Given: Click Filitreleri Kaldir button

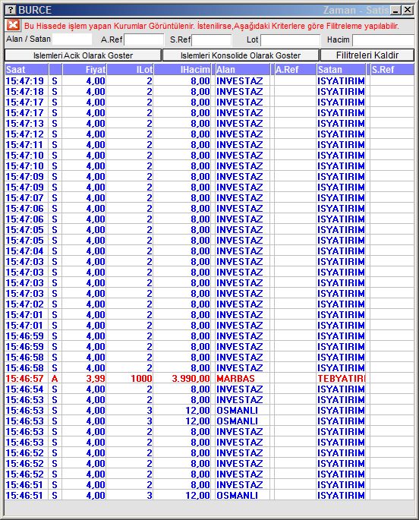Looking at the screenshot, I should pos(367,55).
